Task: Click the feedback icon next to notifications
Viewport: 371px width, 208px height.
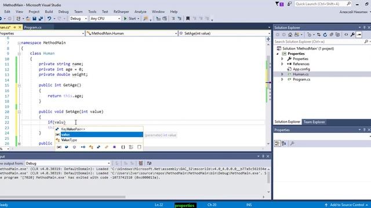Action: (289, 4)
